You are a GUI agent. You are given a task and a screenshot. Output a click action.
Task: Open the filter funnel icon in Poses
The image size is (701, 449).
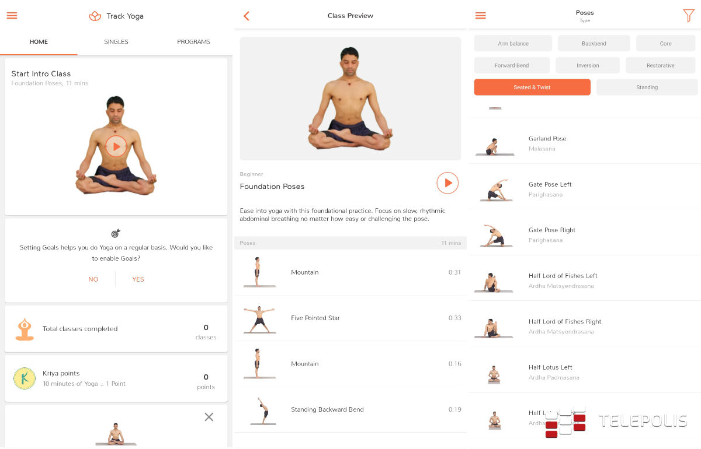click(689, 16)
